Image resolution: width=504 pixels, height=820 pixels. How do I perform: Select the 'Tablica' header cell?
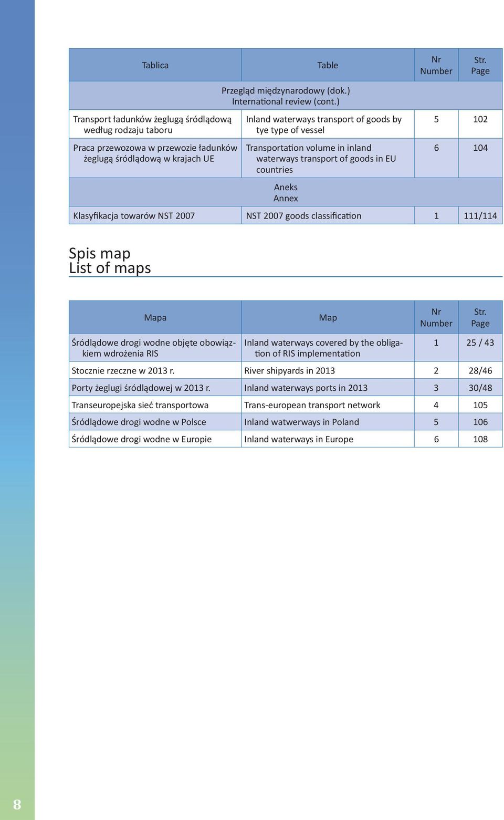pos(155,65)
